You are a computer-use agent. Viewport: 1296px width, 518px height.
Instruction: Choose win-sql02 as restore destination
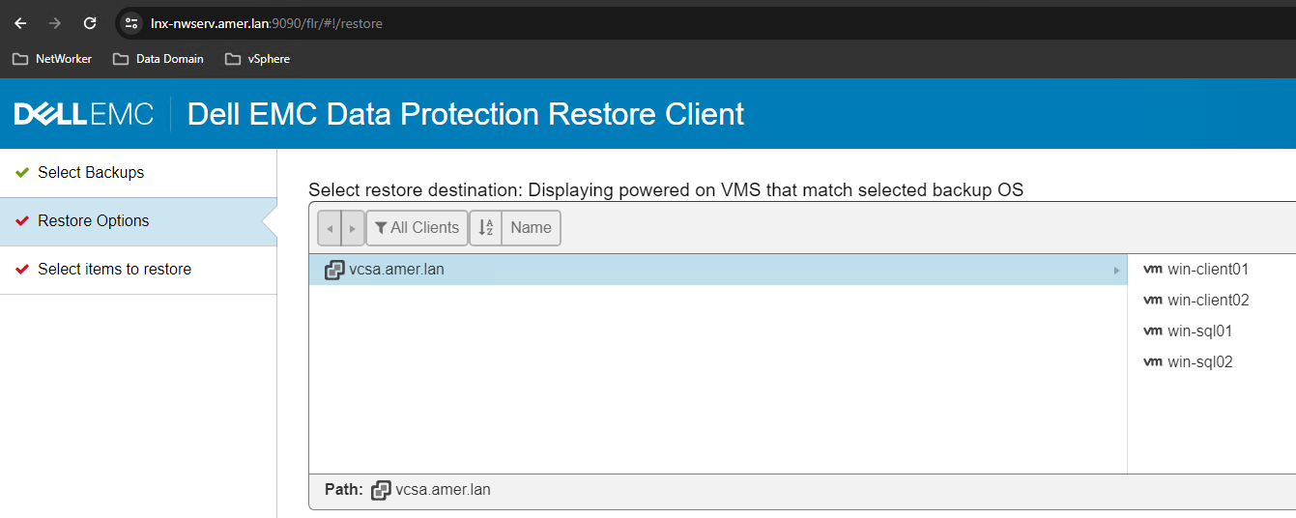[x=1199, y=362]
